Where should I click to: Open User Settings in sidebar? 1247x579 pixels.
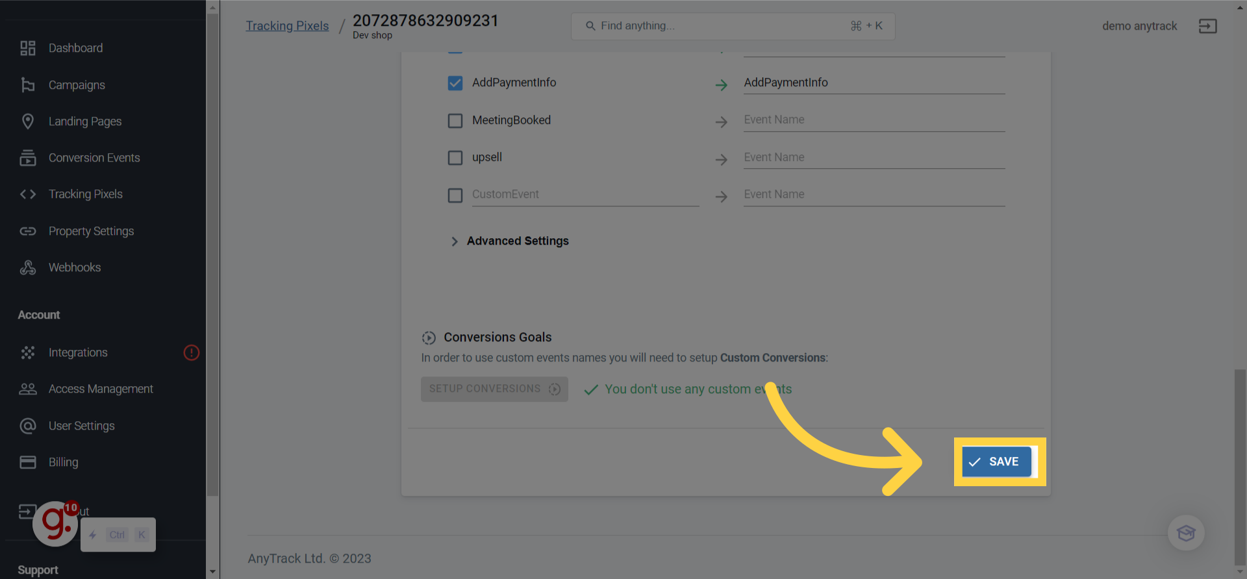coord(82,426)
